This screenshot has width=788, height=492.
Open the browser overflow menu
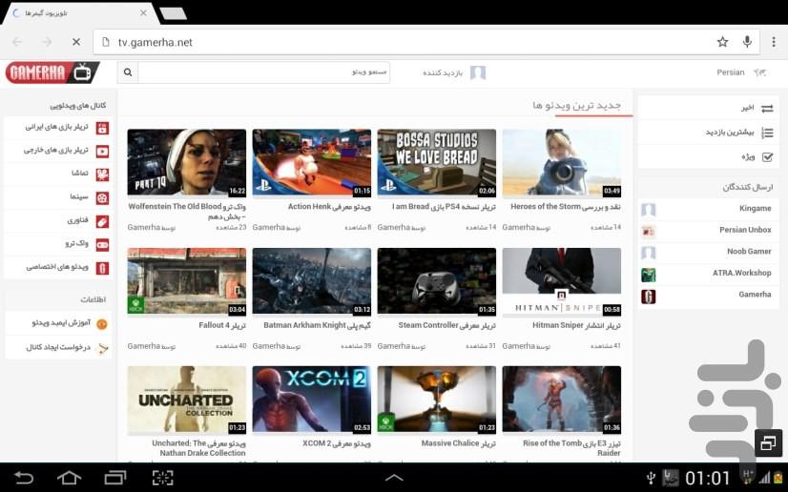[771, 42]
